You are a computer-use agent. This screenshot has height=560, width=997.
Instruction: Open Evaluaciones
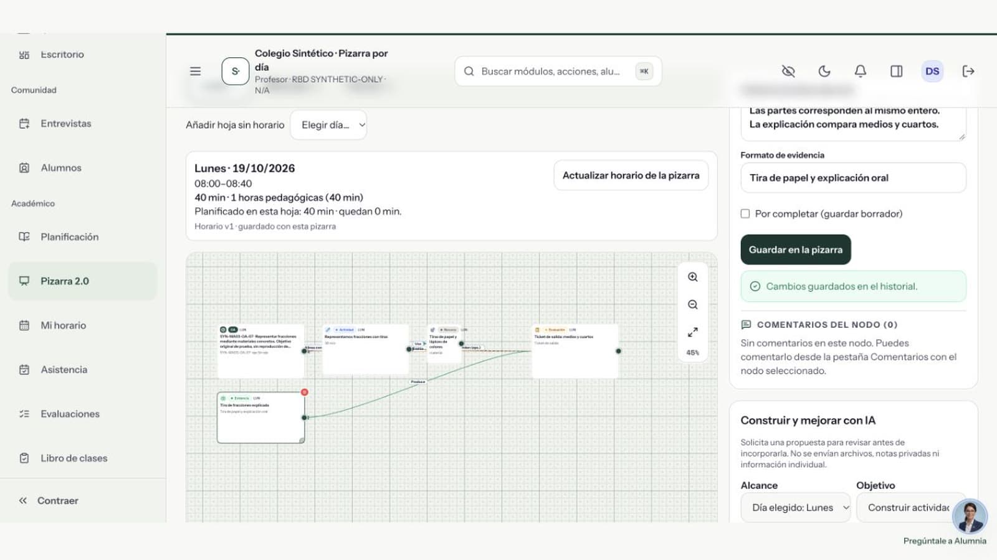pos(83,413)
